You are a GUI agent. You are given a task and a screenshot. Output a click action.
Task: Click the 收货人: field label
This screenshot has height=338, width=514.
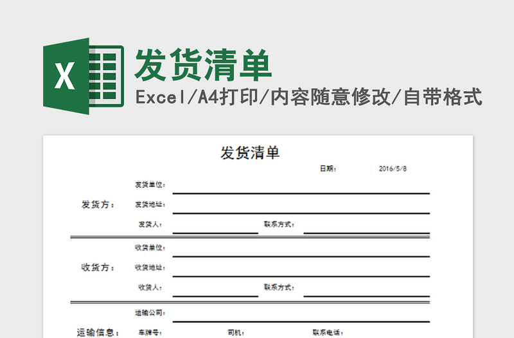tap(150, 287)
